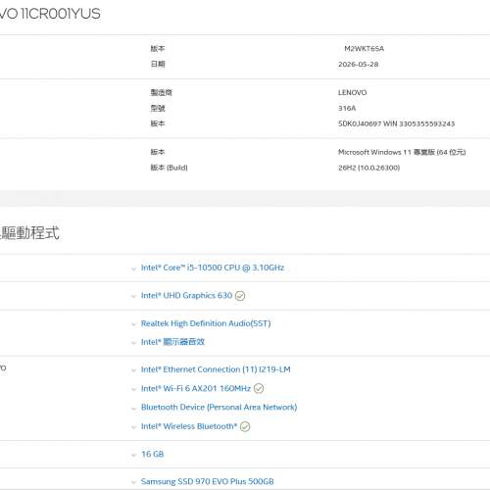Open Intel UHD Graphics 630 link
This screenshot has height=490, width=490.
pos(186,295)
